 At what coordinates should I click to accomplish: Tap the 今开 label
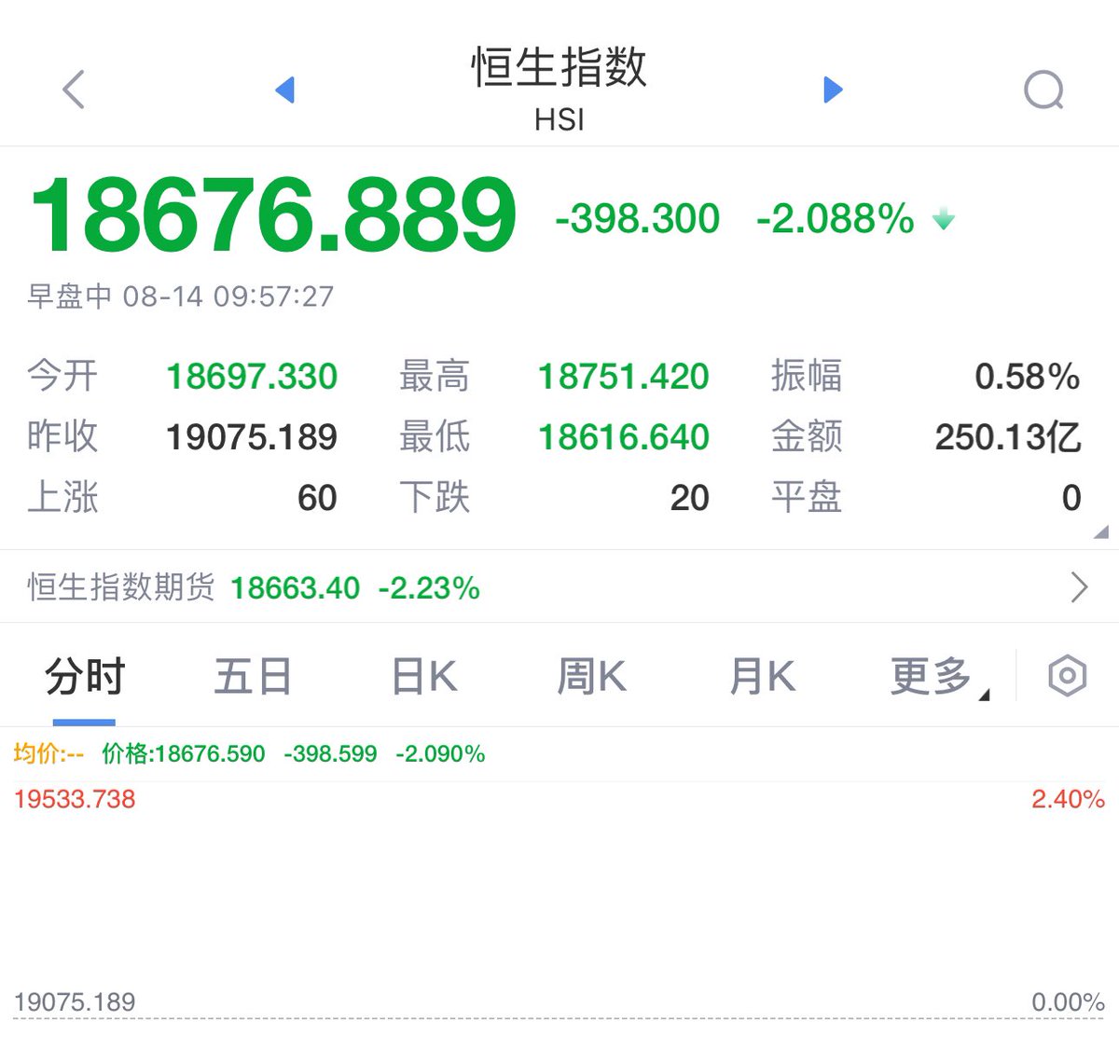click(62, 377)
